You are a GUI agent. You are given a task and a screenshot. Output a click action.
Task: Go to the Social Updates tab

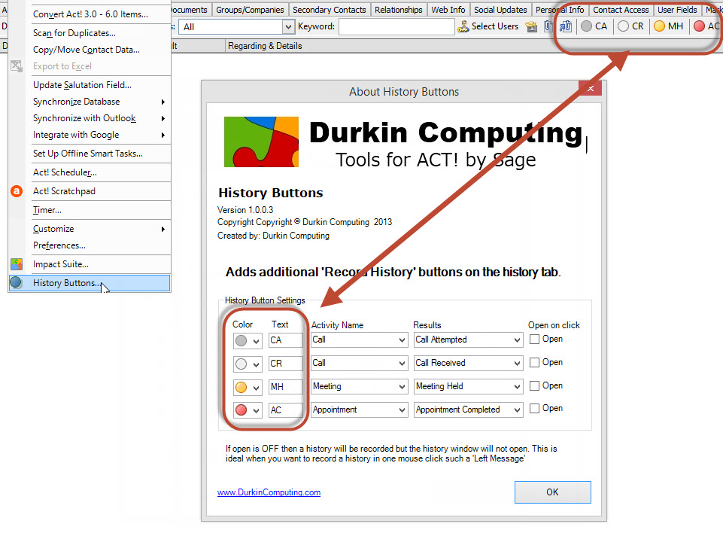500,10
